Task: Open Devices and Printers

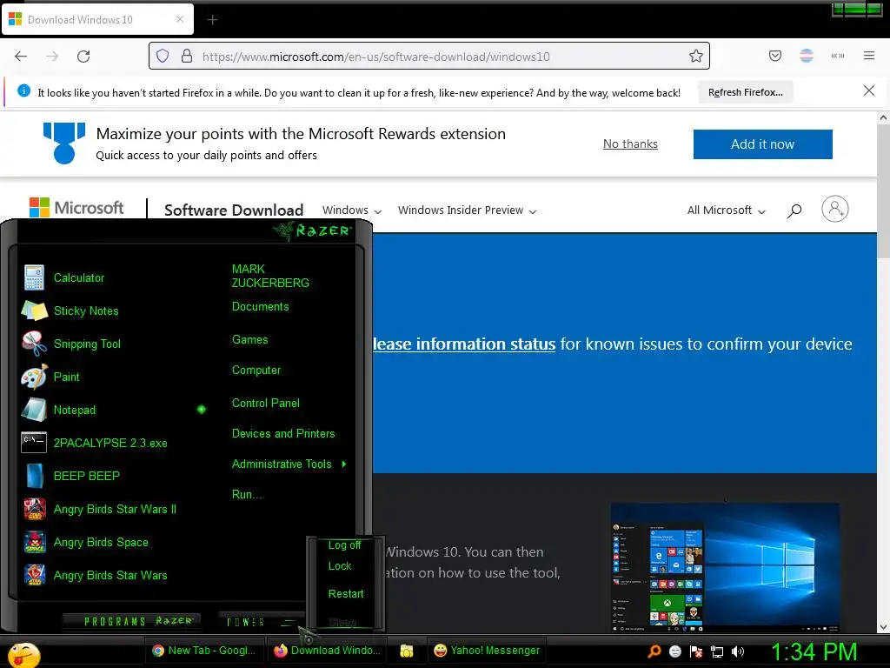Action: (x=283, y=434)
